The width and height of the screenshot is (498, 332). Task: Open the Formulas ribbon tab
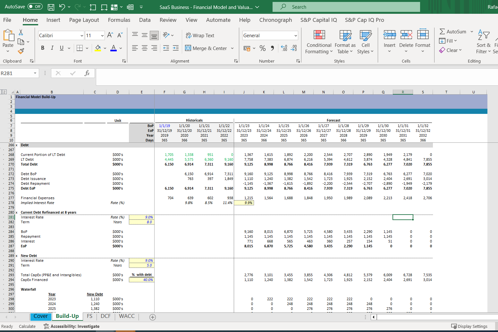click(119, 20)
